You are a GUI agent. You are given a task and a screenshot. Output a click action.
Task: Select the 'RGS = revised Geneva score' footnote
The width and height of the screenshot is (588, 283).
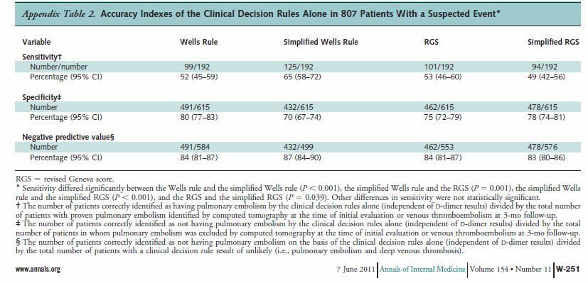tap(65, 179)
